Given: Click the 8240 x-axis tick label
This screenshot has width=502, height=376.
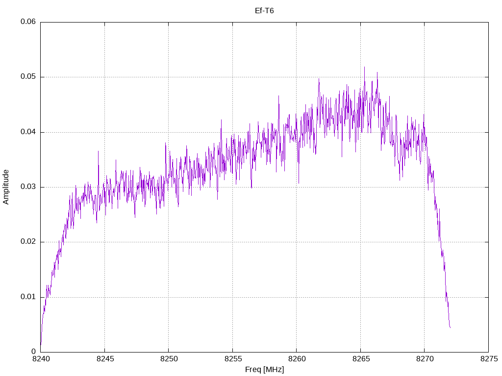Looking at the screenshot, I should [x=41, y=359].
